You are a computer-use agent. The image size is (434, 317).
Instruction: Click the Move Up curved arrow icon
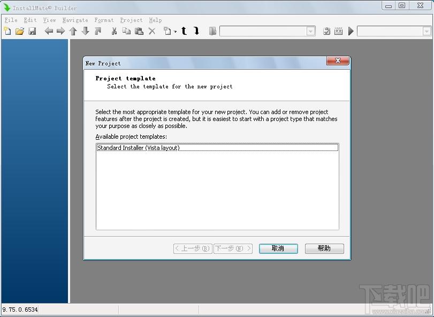point(184,31)
